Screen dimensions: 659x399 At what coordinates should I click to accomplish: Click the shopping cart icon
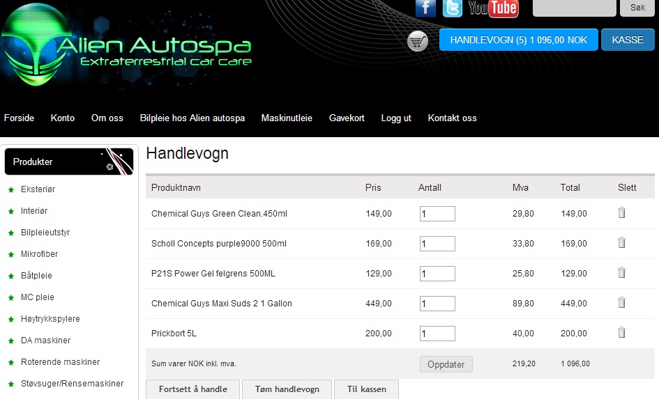(417, 41)
